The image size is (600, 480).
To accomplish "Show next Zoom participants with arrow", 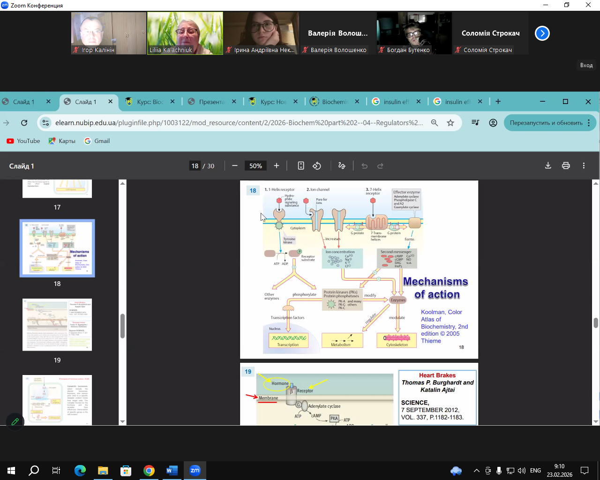I will click(542, 33).
